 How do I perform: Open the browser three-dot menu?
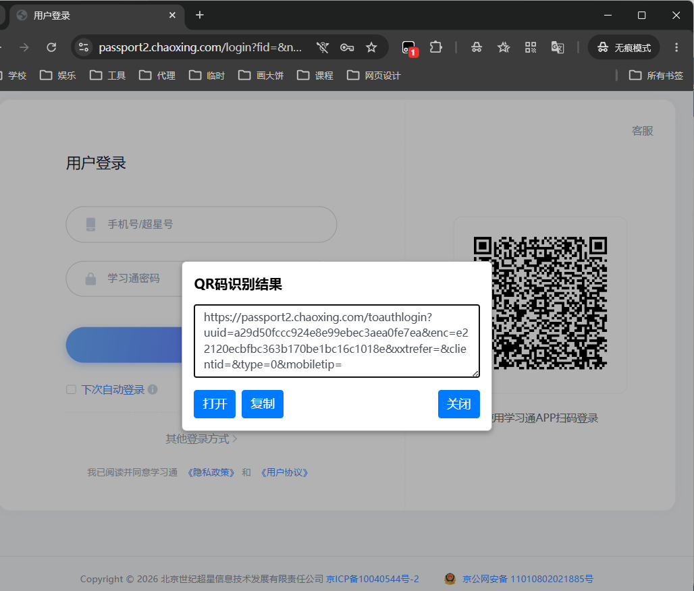coord(676,47)
